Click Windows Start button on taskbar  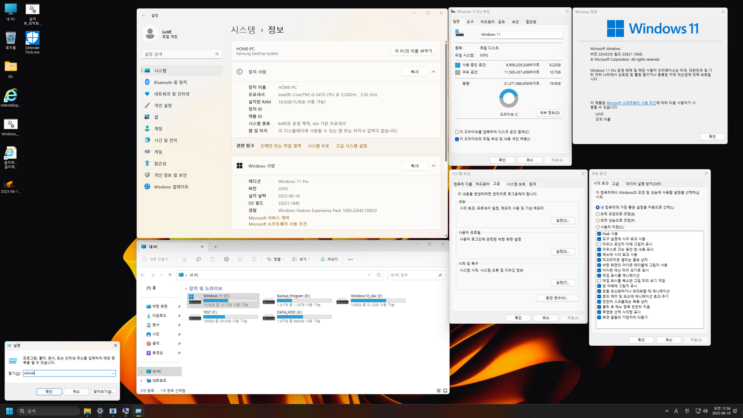pos(9,411)
